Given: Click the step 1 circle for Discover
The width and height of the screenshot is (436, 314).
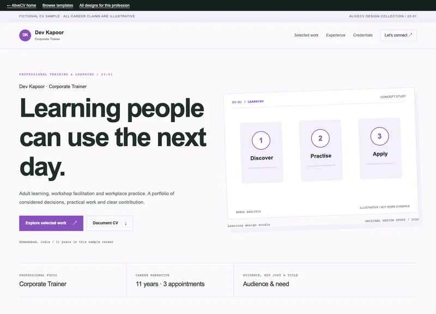Looking at the screenshot, I should 261,140.
